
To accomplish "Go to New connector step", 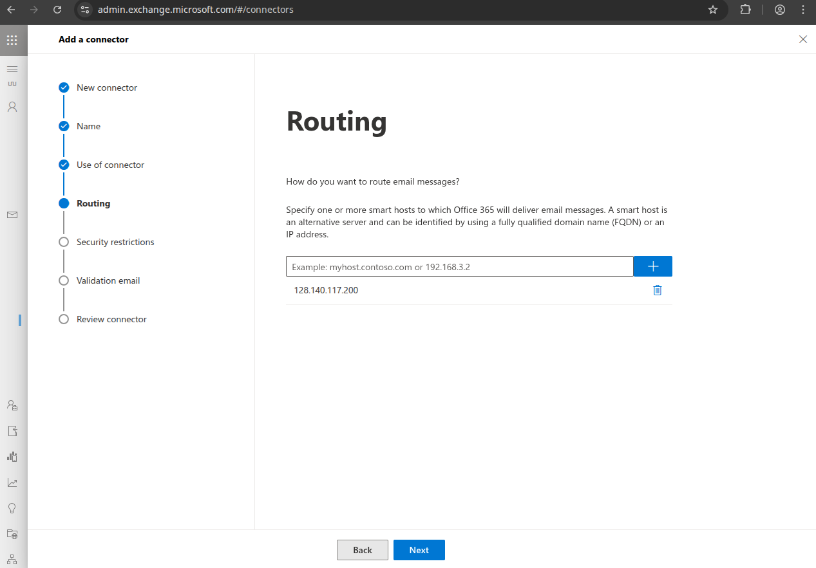I will pos(107,87).
